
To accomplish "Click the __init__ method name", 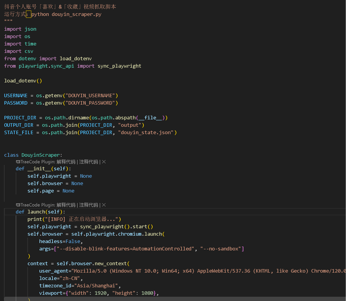I will [39, 169].
